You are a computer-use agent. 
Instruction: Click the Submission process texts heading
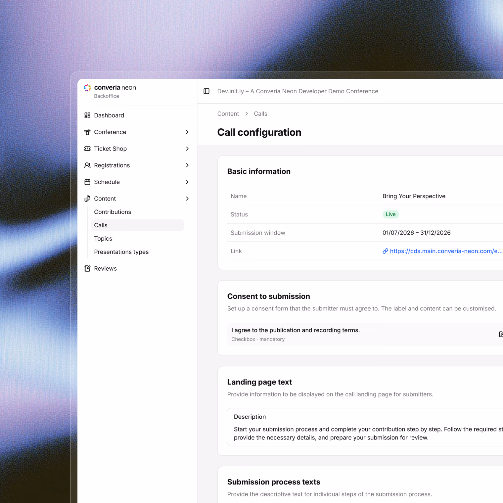point(274,482)
